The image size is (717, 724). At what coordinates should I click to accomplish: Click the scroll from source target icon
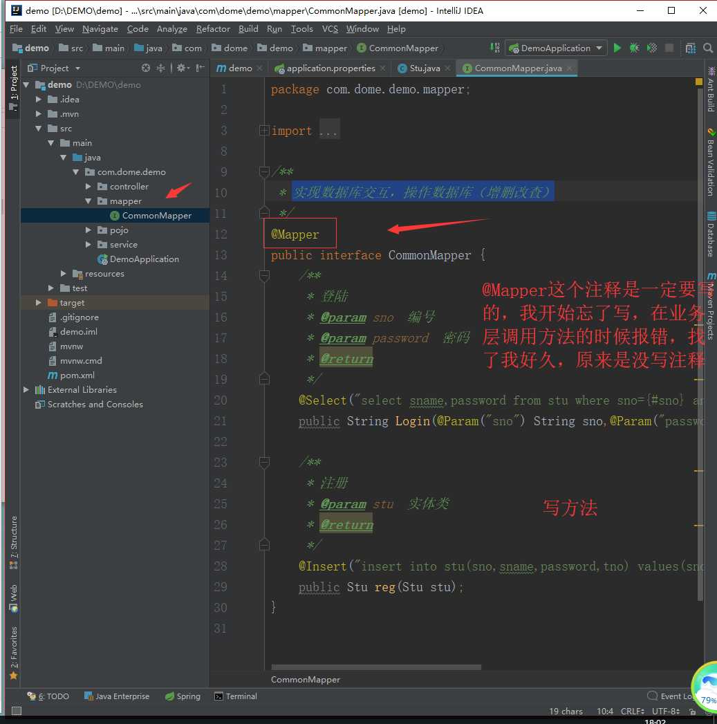click(x=146, y=68)
